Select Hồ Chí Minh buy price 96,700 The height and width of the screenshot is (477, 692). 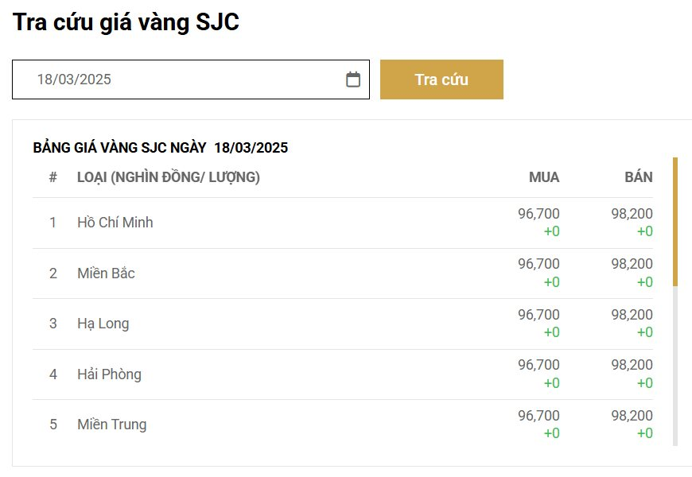538,213
